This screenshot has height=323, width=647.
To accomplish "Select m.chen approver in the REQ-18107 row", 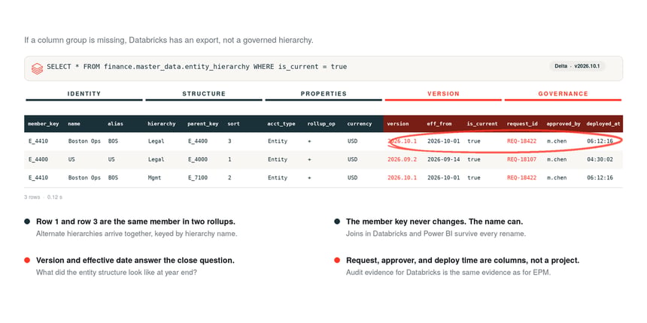I will pyautogui.click(x=557, y=159).
